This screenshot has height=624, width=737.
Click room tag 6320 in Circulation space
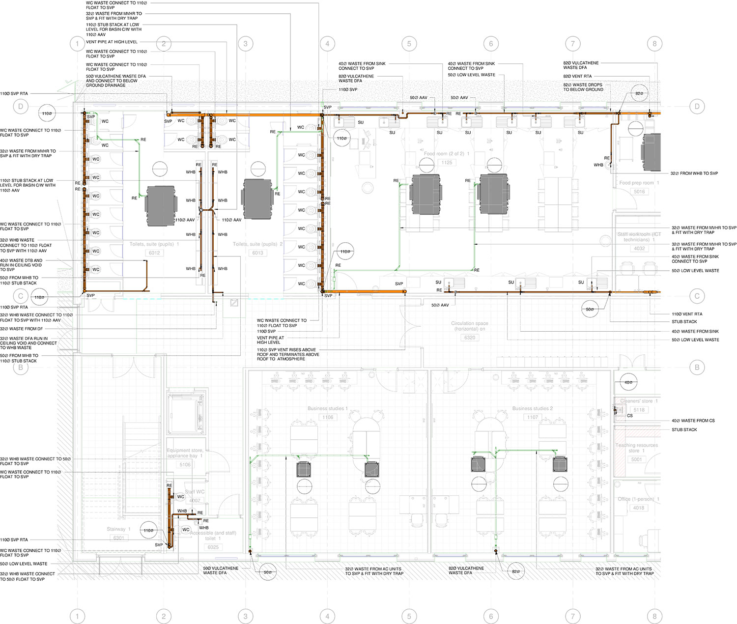coord(470,338)
